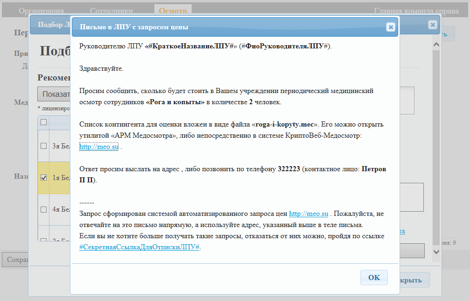Screen dimensions: 470x301
Task: Click Главная команда справа in the top bar
Action: 418,11
